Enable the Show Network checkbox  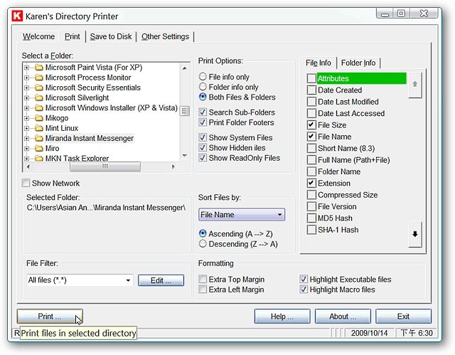coord(26,183)
